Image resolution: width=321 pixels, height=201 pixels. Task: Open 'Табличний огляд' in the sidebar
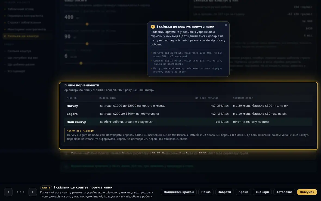coord(20,9)
